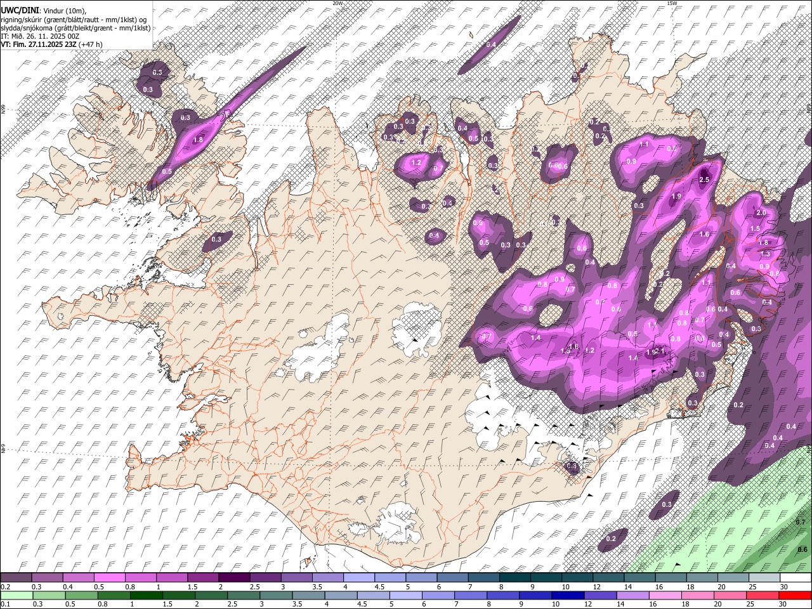This screenshot has width=812, height=609.
Task: Click the 0.7 value in green rain area
Action: tap(801, 522)
